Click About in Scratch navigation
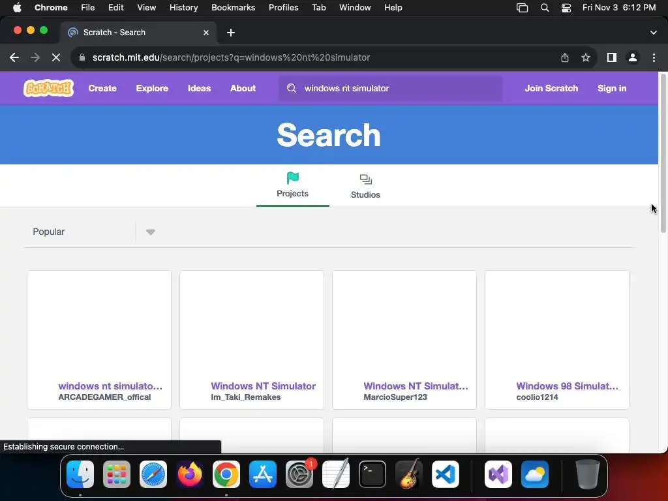 (243, 88)
